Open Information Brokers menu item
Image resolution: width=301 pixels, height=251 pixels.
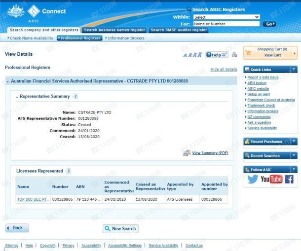pos(125,38)
